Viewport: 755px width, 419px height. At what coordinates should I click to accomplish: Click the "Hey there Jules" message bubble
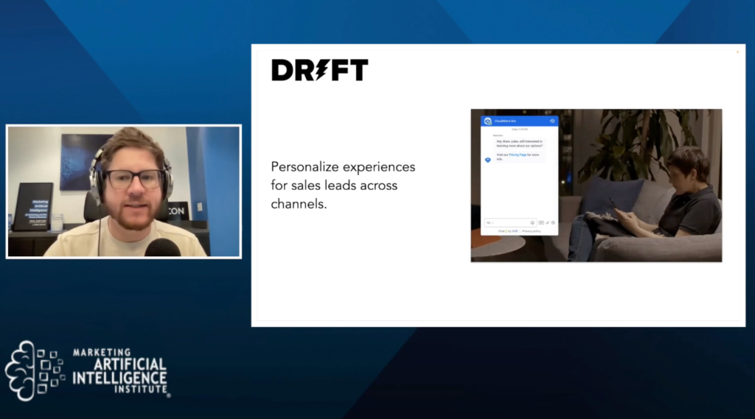(x=519, y=143)
